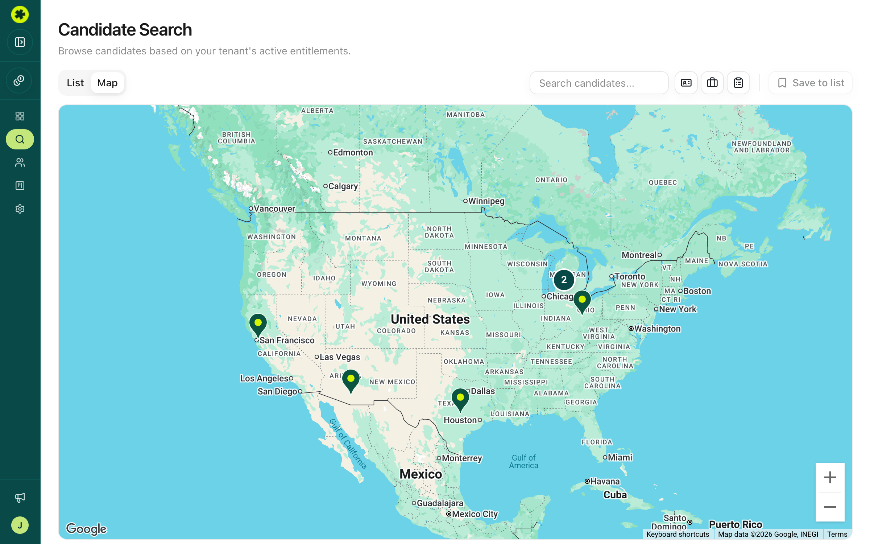Click the 'Miami' city label

(x=620, y=457)
